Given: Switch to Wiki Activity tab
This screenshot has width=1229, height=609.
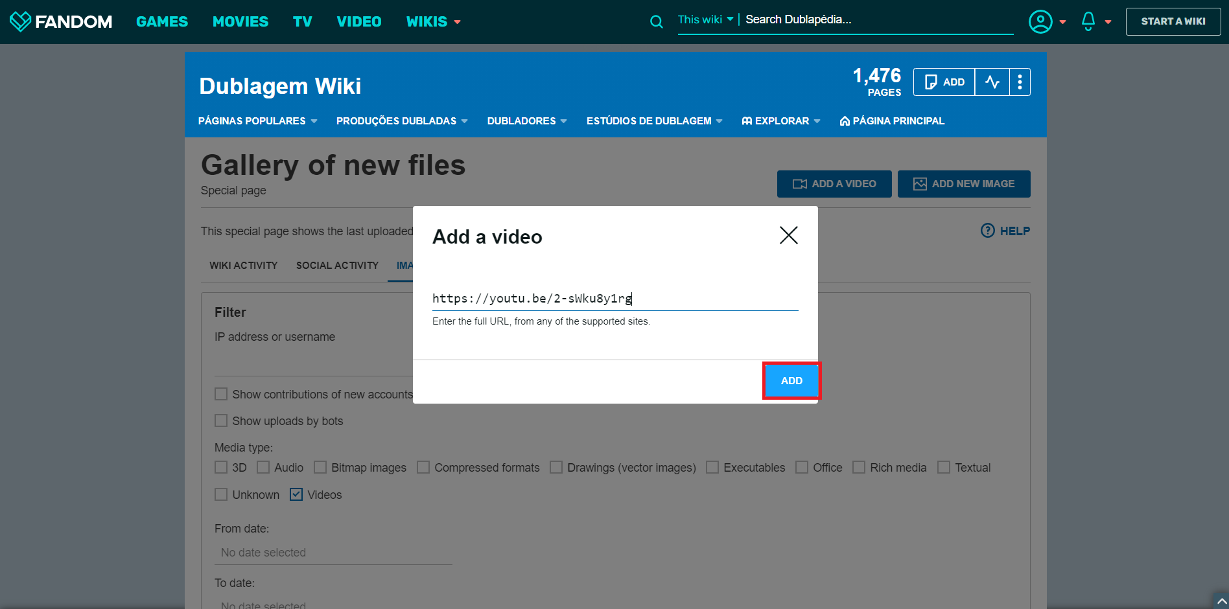Looking at the screenshot, I should point(244,266).
